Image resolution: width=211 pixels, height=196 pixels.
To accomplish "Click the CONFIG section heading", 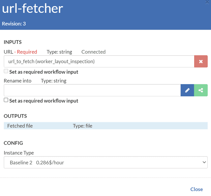I will pos(13,143).
